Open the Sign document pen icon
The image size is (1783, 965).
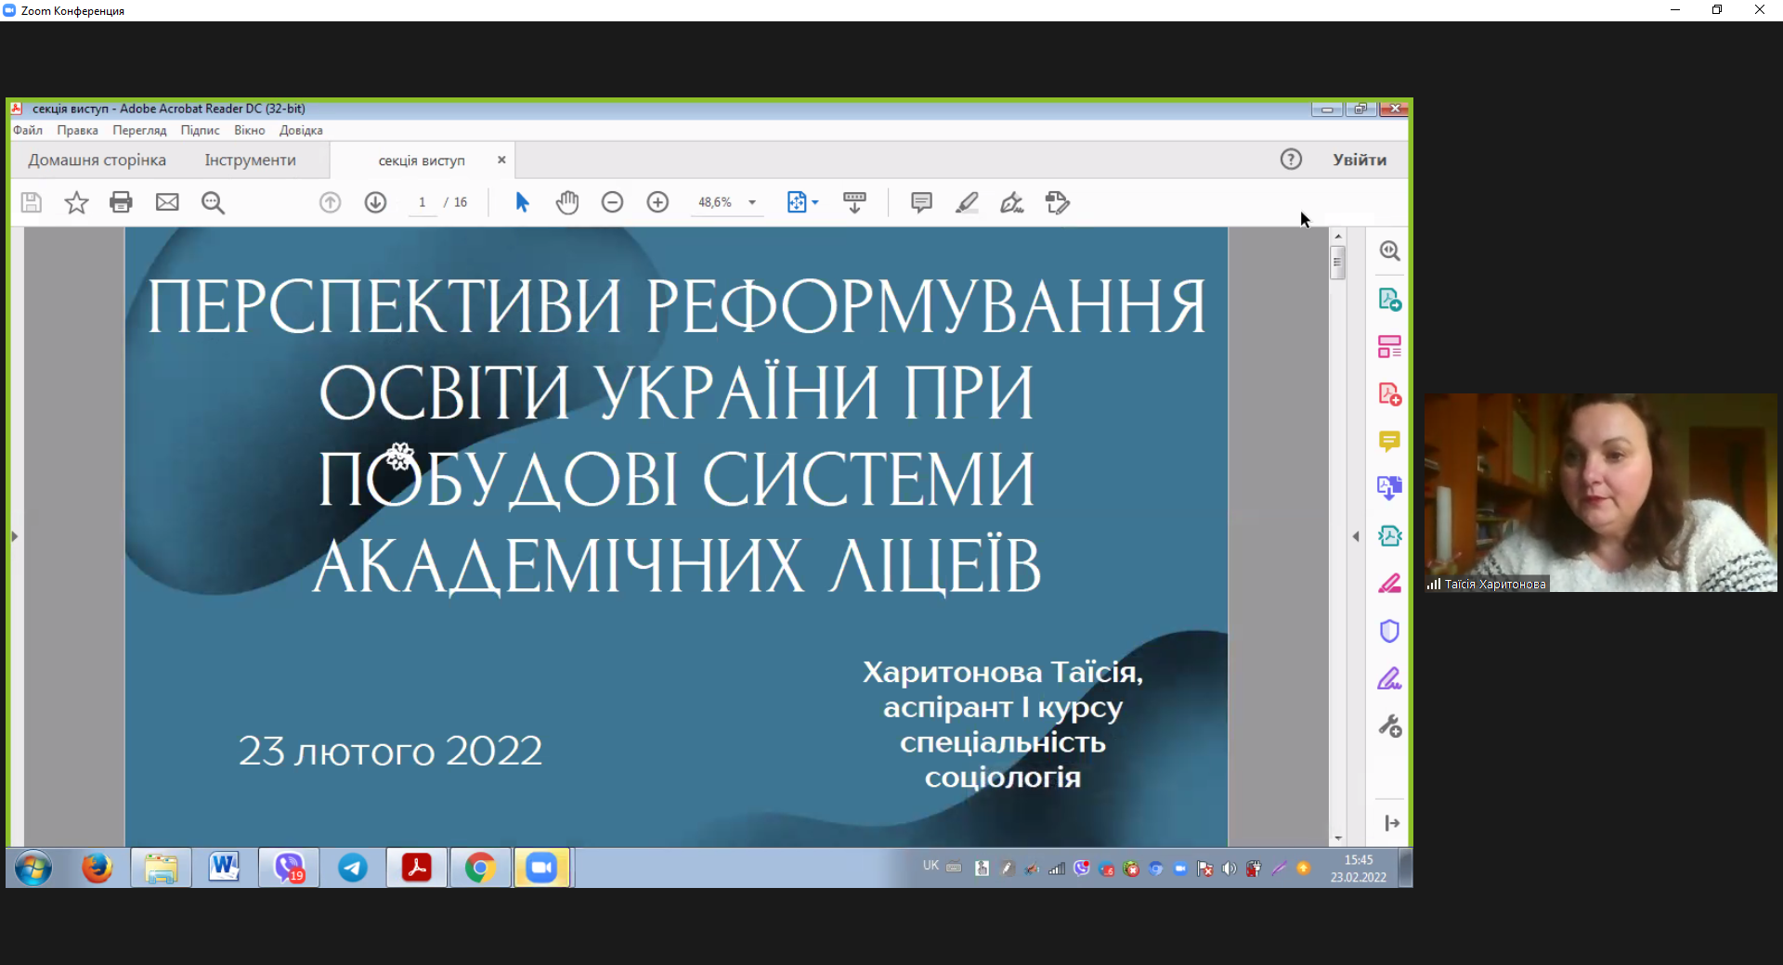(1012, 202)
